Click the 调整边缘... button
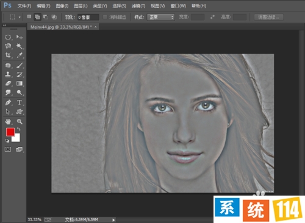The image size is (305, 223). click(268, 17)
